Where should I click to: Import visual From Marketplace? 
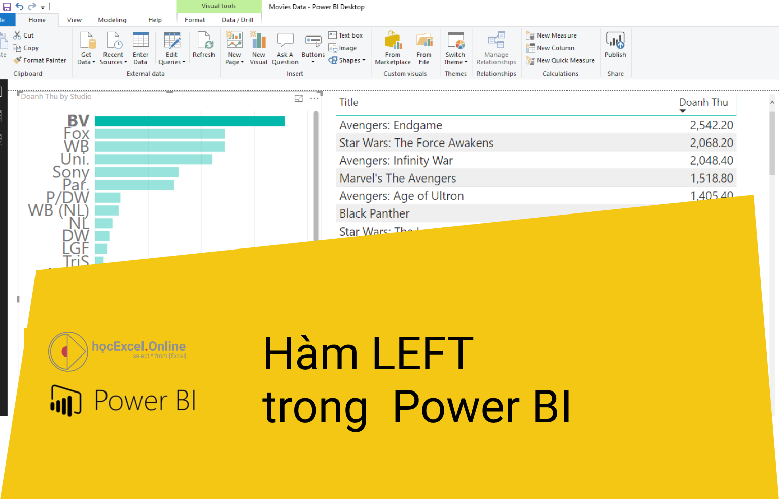(x=393, y=48)
